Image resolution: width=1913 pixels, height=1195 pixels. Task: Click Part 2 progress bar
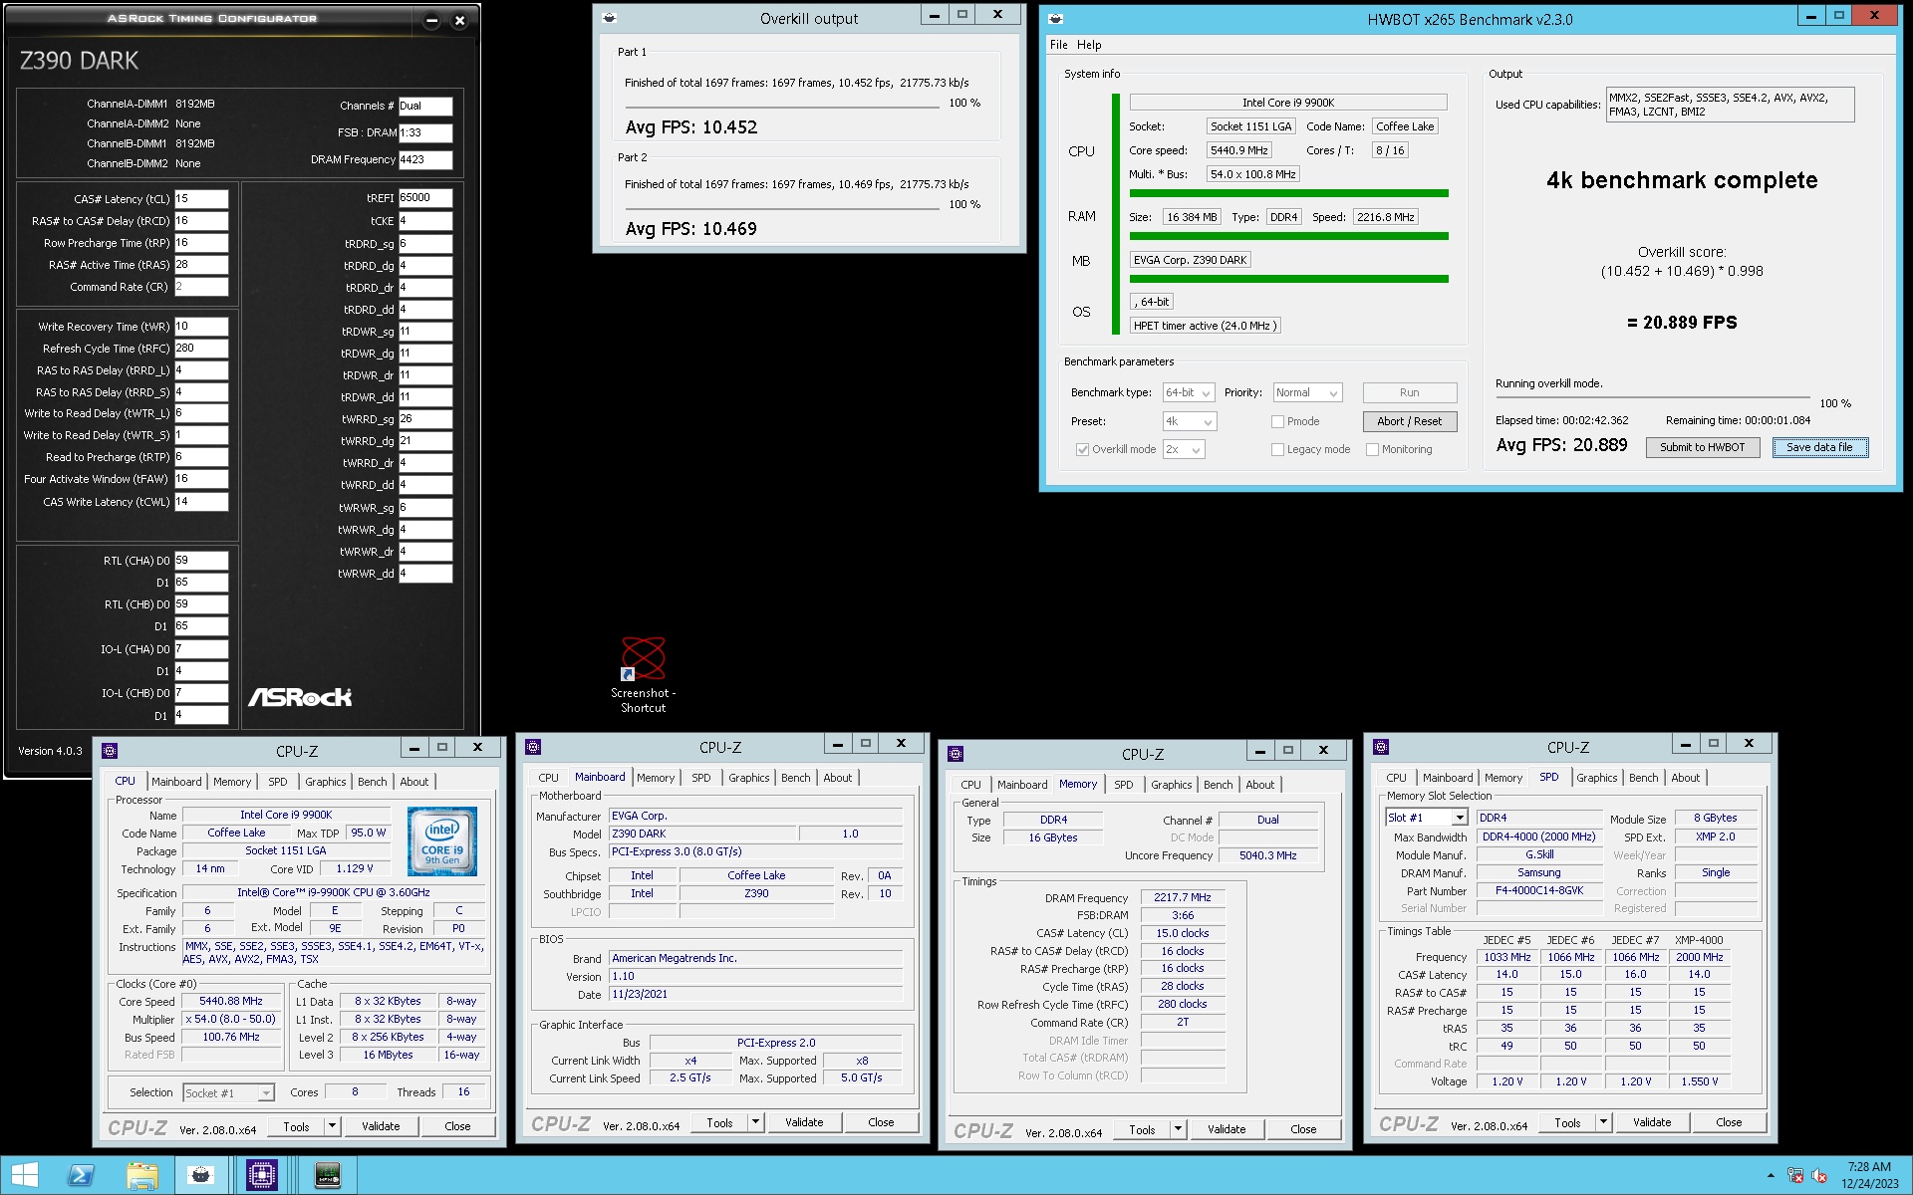782,208
